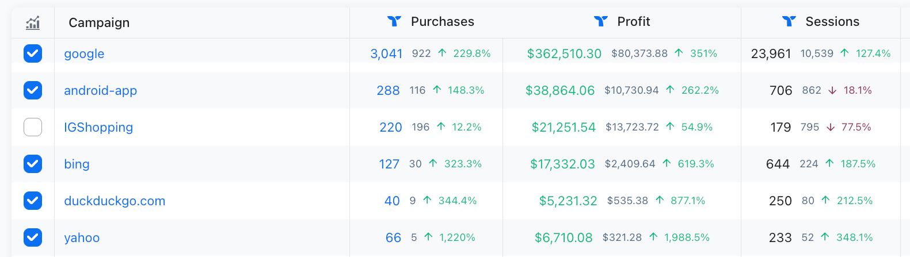Image resolution: width=910 pixels, height=257 pixels.
Task: Check the IGShopping campaign checkbox
Action: click(33, 127)
